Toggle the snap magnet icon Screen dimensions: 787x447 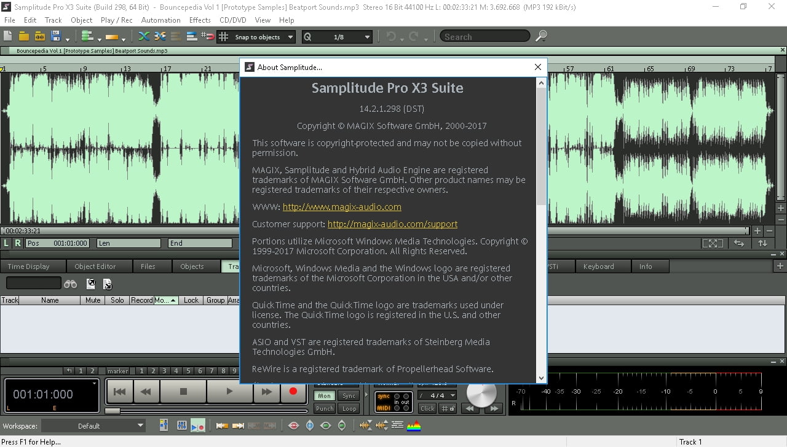tap(208, 37)
